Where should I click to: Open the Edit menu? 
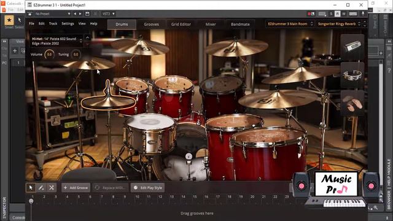42,23
